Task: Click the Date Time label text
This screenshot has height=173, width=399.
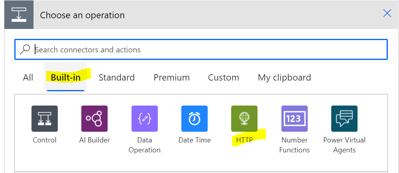Action: point(195,140)
